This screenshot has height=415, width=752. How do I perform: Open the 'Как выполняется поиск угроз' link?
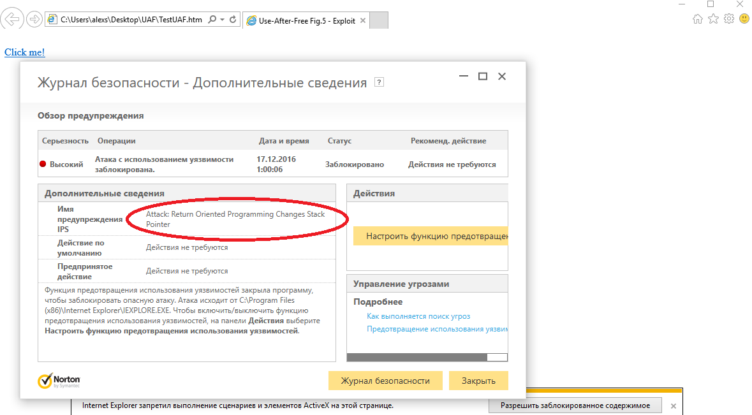(x=418, y=316)
